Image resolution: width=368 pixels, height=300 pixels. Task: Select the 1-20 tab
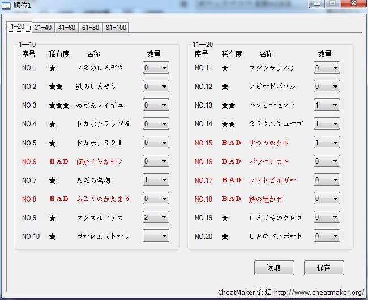click(19, 27)
